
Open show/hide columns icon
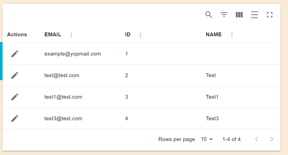(x=239, y=15)
